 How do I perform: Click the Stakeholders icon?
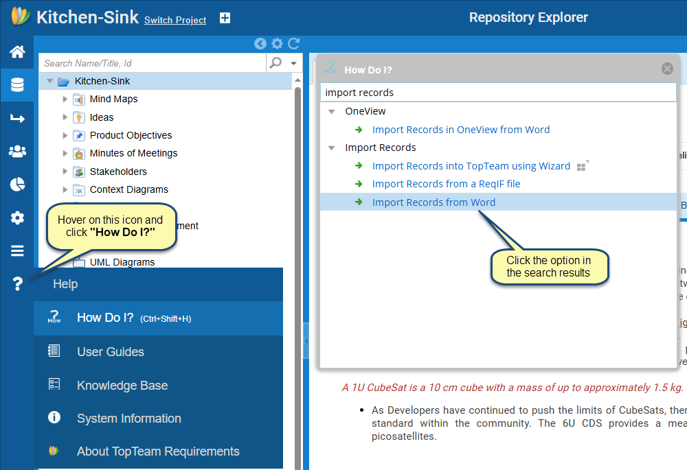tap(79, 172)
